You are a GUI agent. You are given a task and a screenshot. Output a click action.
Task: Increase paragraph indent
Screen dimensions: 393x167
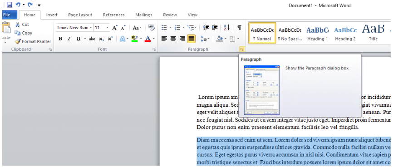point(215,27)
